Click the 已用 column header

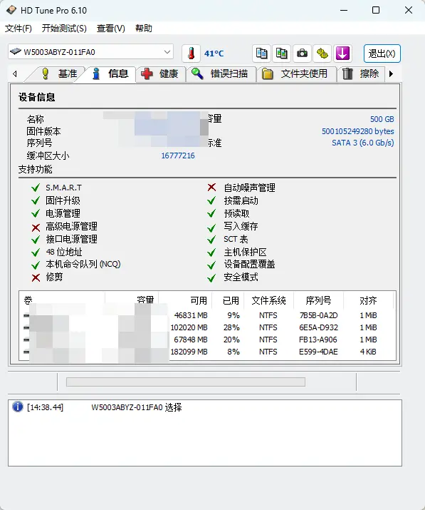[x=231, y=300]
